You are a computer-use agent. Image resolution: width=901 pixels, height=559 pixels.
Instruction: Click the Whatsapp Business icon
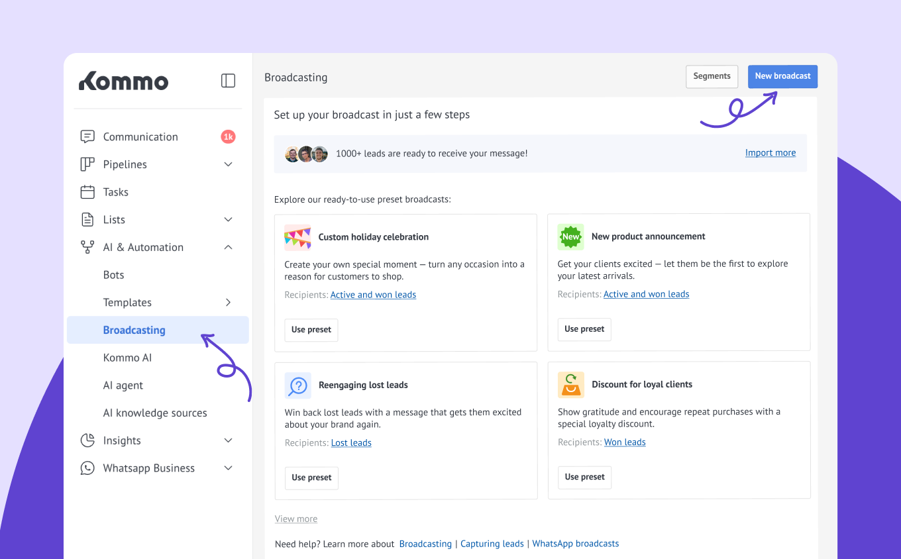pos(87,468)
